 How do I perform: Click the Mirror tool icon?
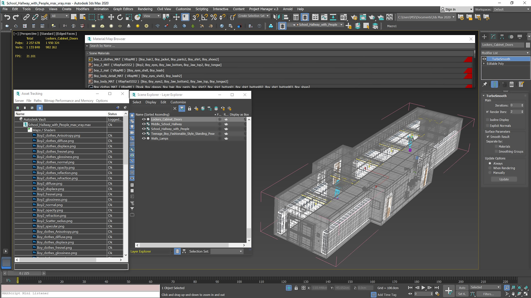(x=276, y=17)
